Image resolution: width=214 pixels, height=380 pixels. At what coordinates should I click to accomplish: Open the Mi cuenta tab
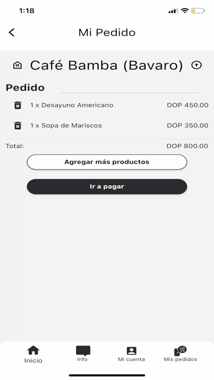click(132, 354)
